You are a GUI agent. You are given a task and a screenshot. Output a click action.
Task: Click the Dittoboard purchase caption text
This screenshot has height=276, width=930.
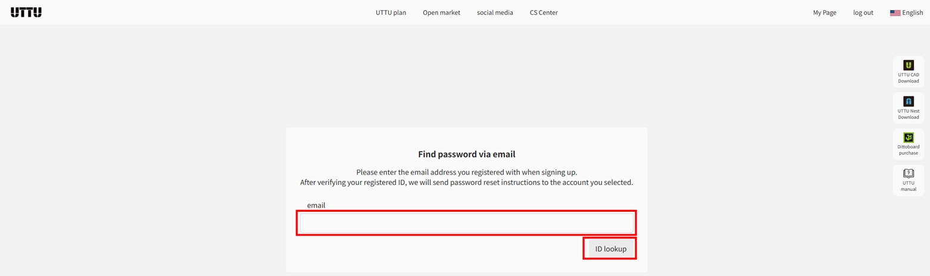[909, 150]
